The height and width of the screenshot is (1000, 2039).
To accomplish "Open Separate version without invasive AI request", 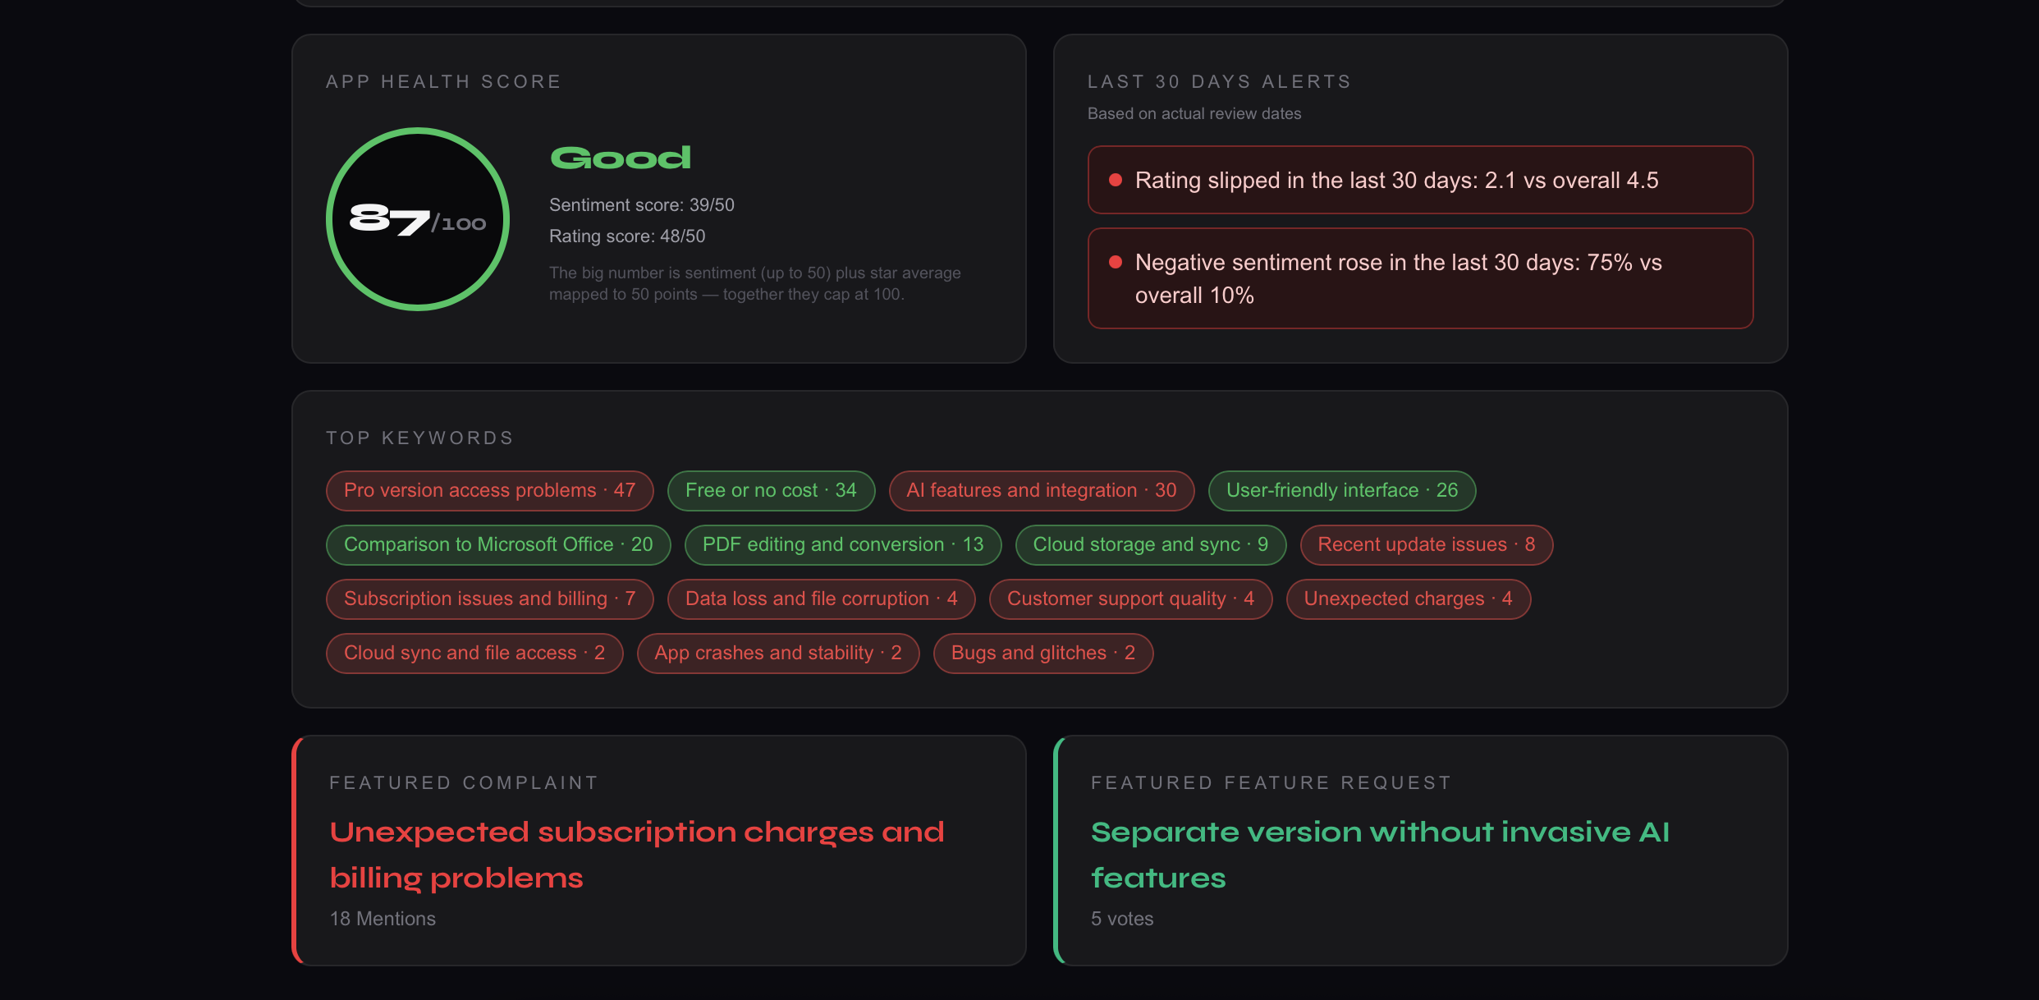I will [x=1380, y=855].
